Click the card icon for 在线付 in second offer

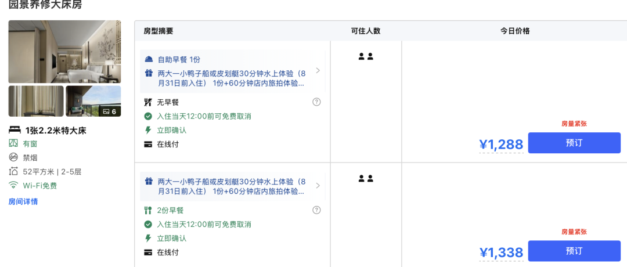coord(148,252)
